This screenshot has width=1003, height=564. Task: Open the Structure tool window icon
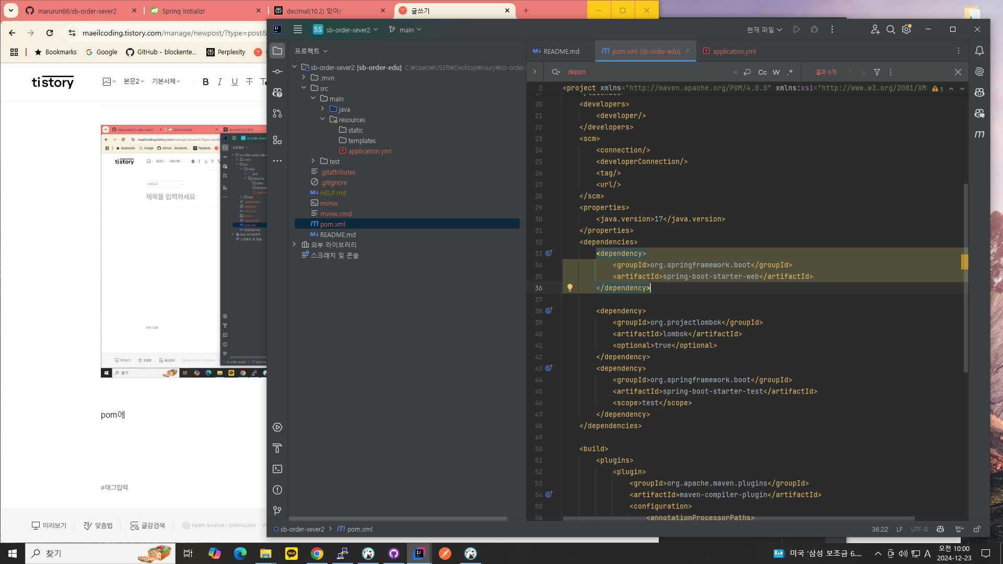click(x=277, y=140)
